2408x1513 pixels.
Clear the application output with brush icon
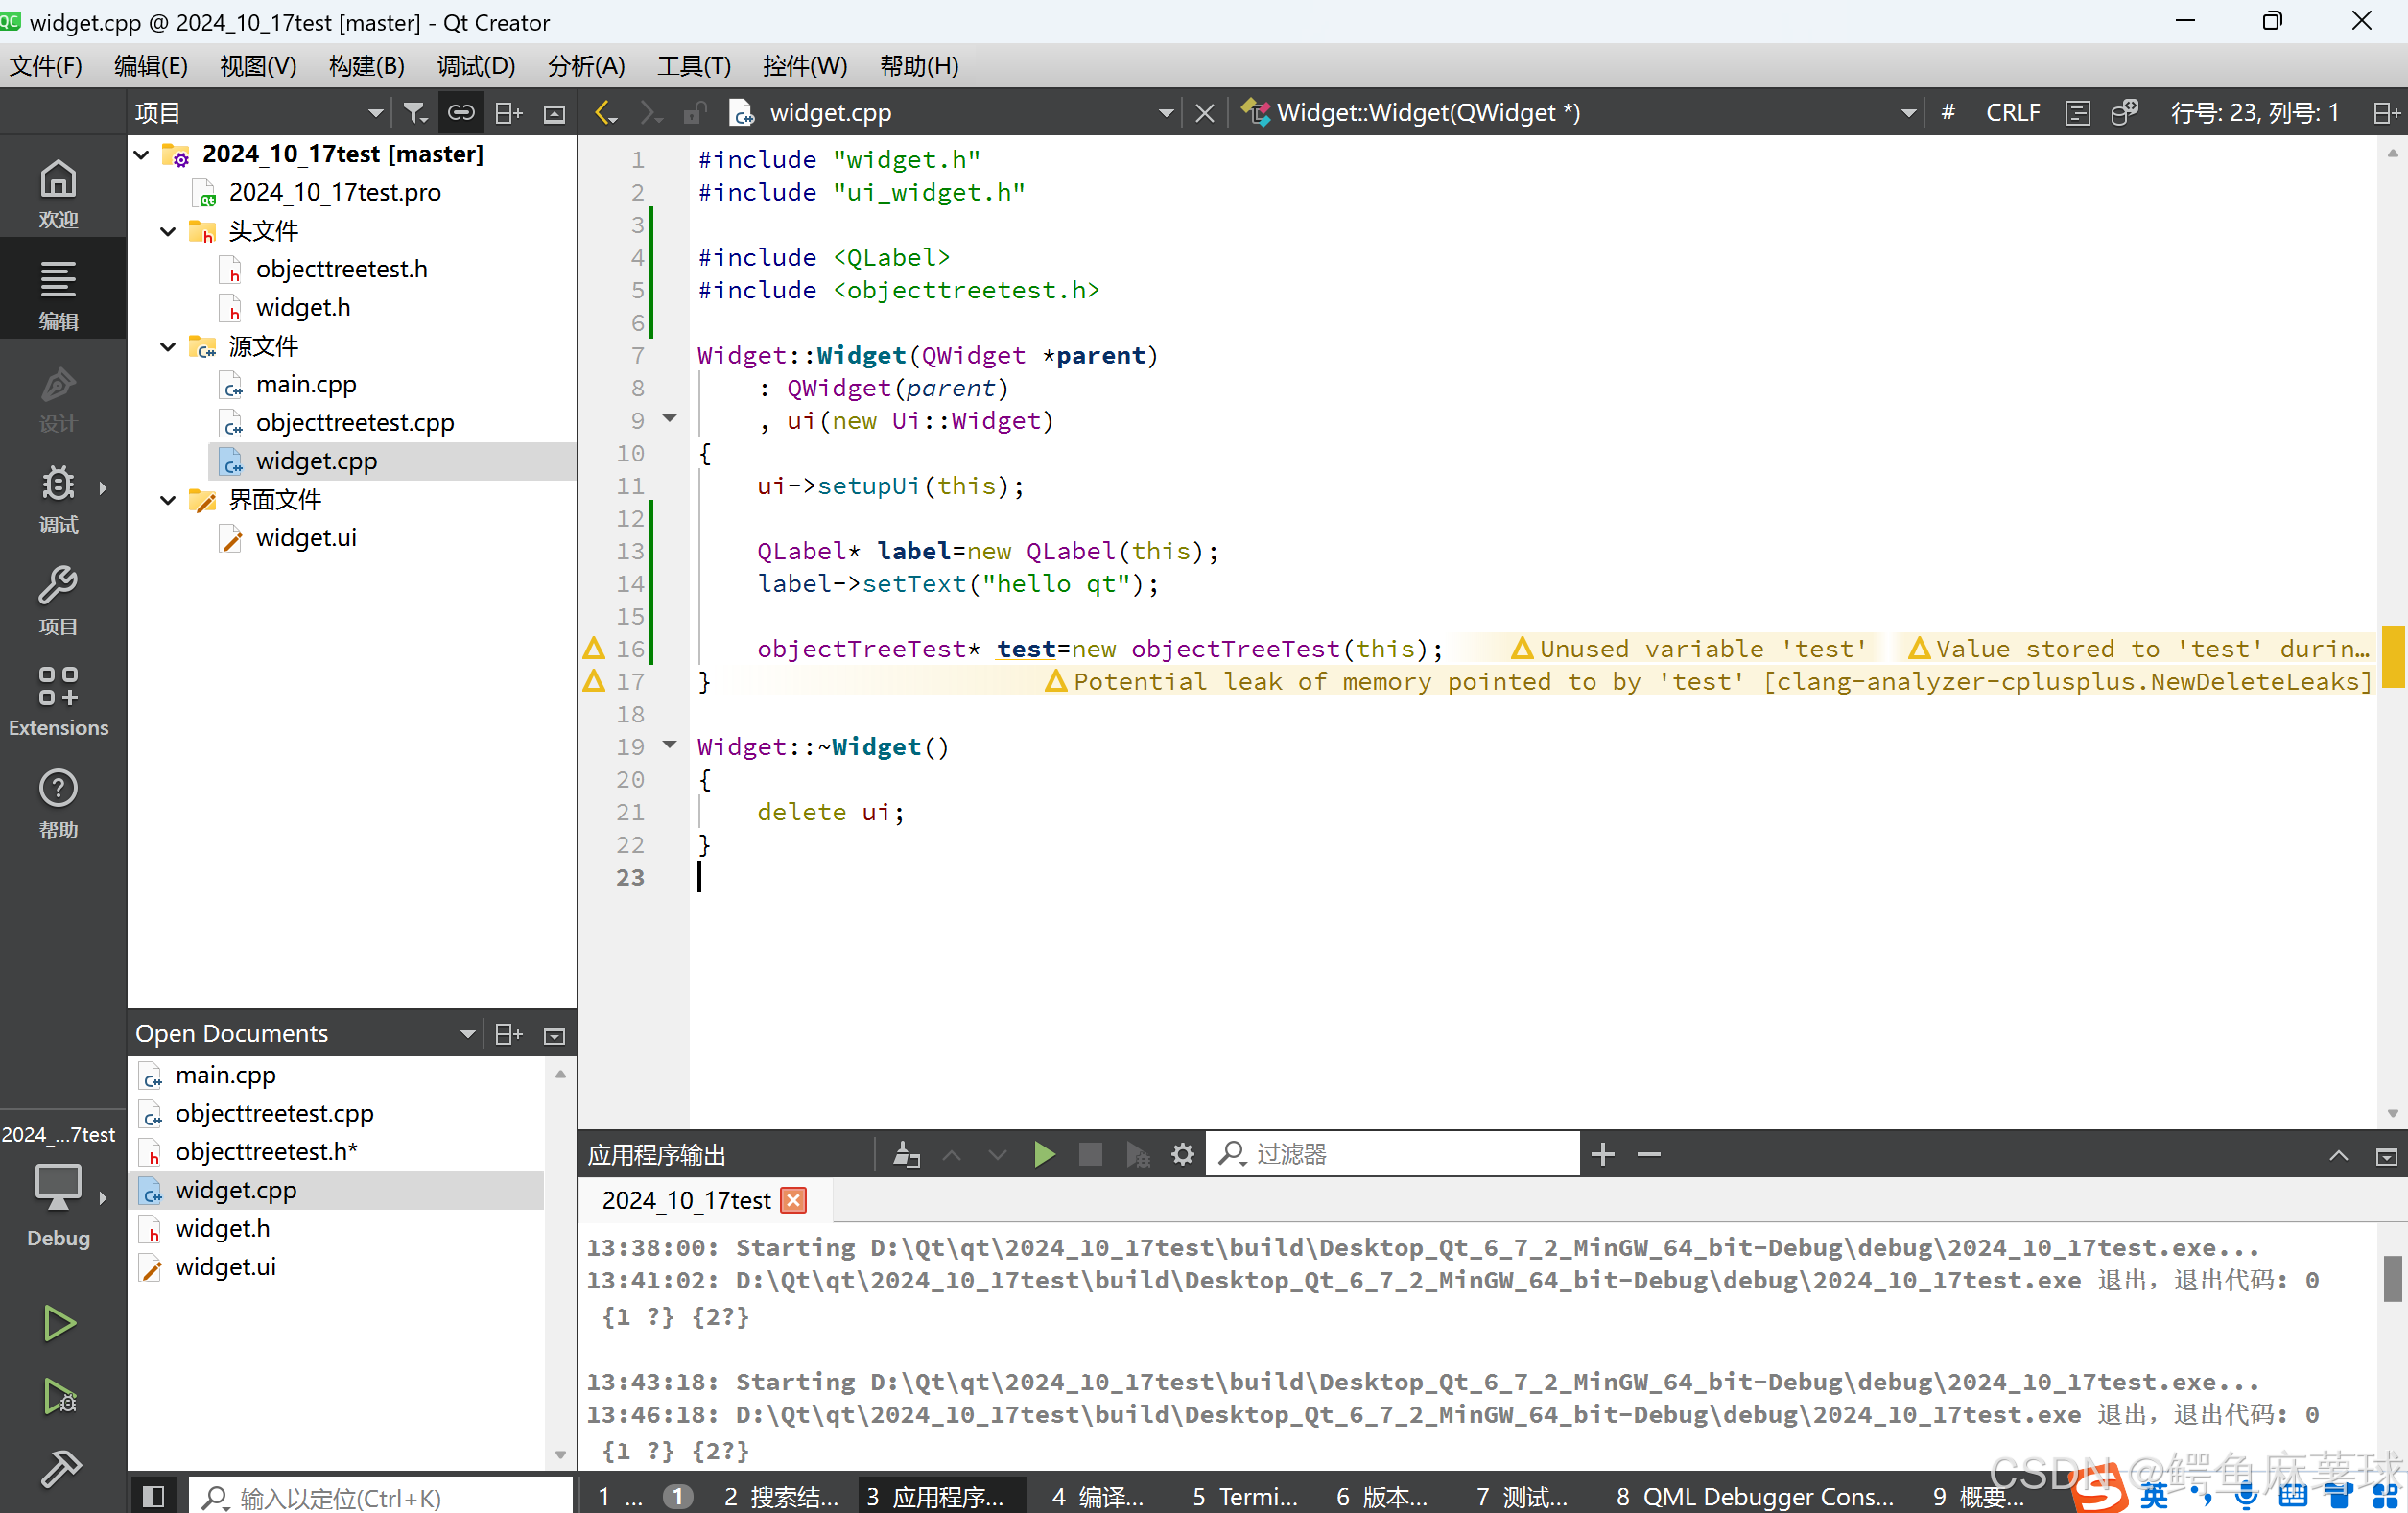pyautogui.click(x=906, y=1154)
